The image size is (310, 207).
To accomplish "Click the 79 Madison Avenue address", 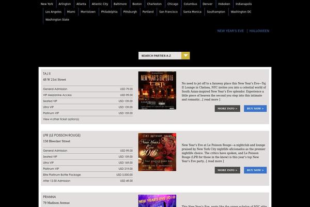I will pos(56,203).
